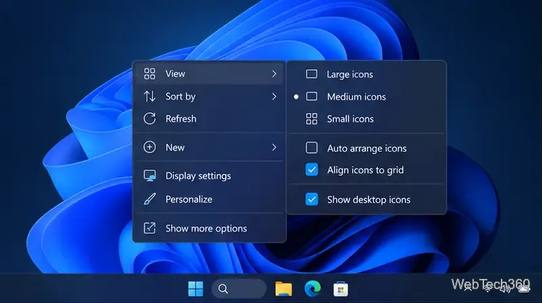Uncheck the Align icons to grid checkbox
This screenshot has height=303, width=542.
coord(312,170)
